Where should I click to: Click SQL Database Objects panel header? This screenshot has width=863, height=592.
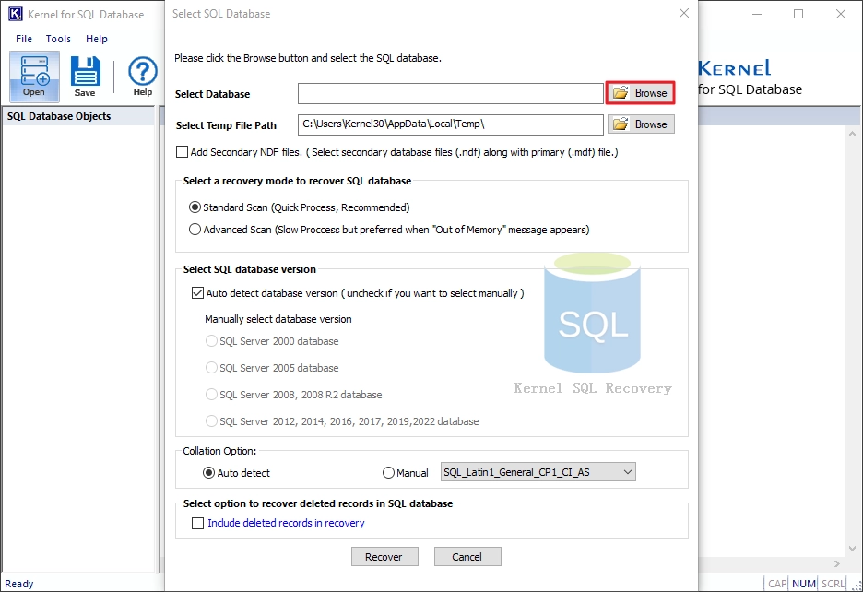point(78,116)
